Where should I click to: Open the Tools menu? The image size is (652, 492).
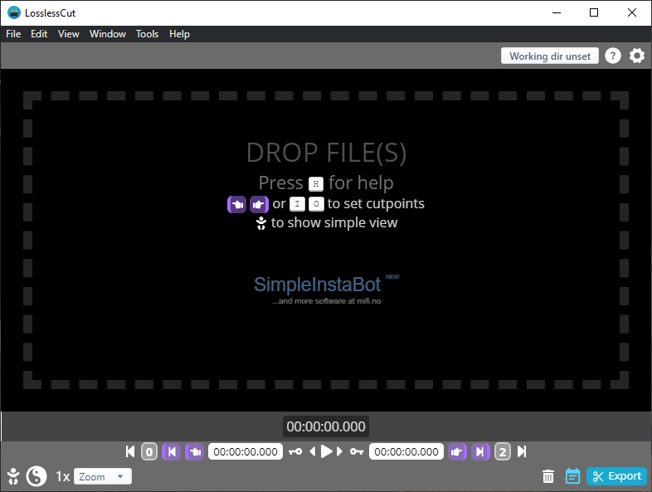tap(147, 34)
